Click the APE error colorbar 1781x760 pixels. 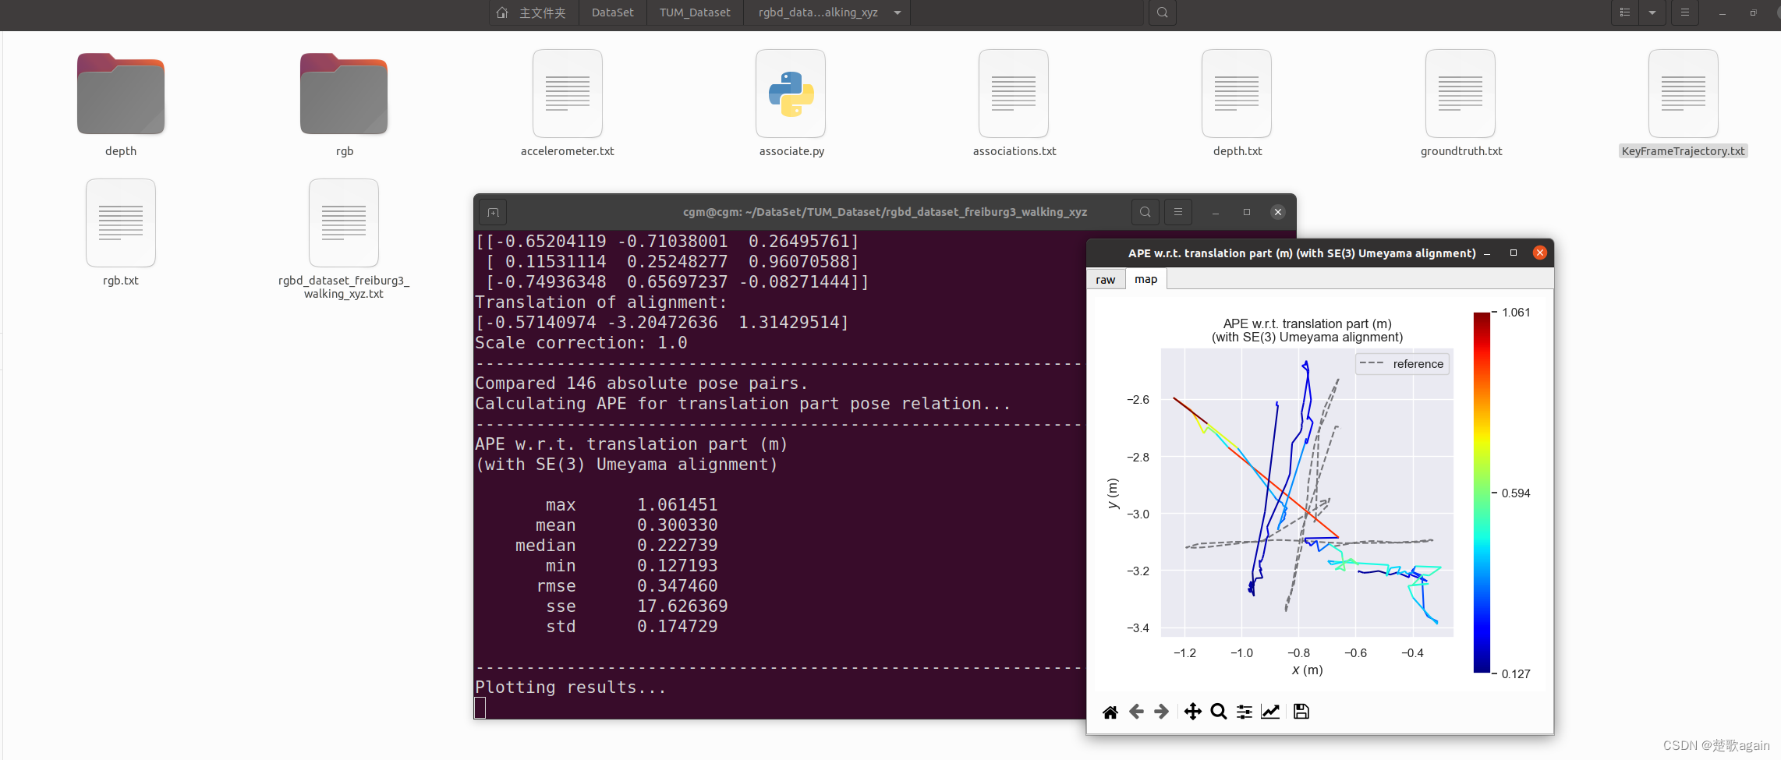point(1481,493)
